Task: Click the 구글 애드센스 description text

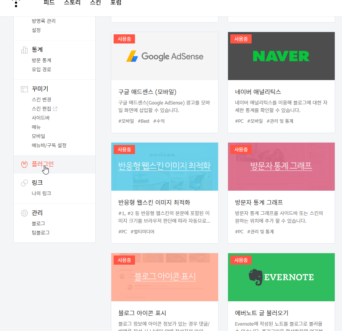Action: tap(164, 106)
